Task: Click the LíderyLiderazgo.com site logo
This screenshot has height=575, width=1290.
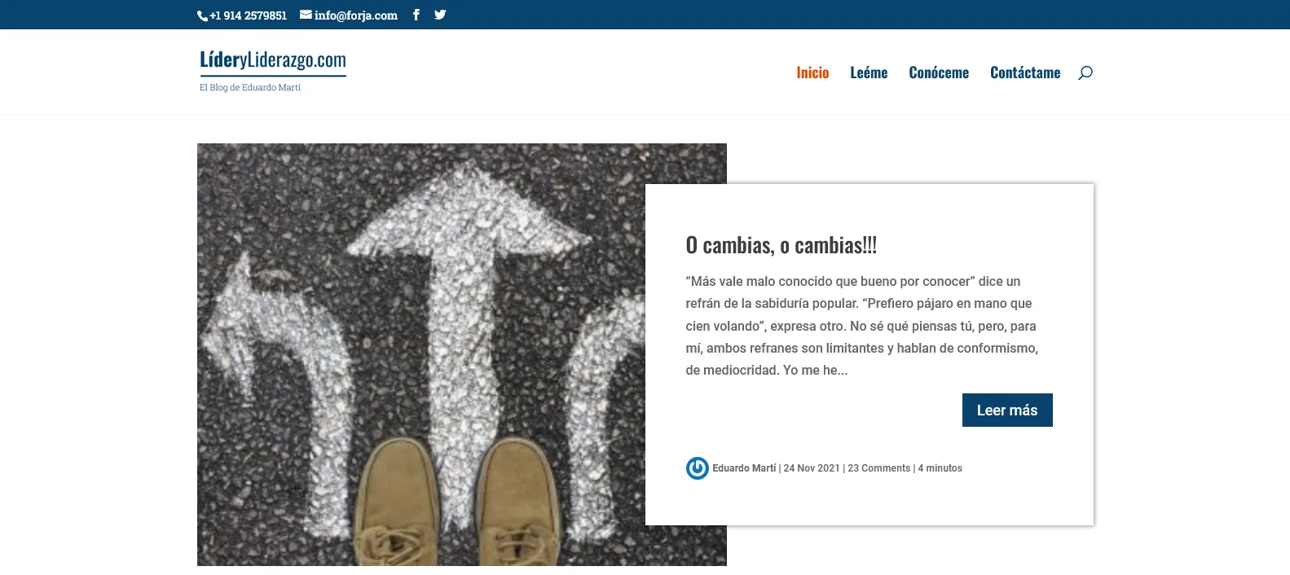Action: point(272,61)
